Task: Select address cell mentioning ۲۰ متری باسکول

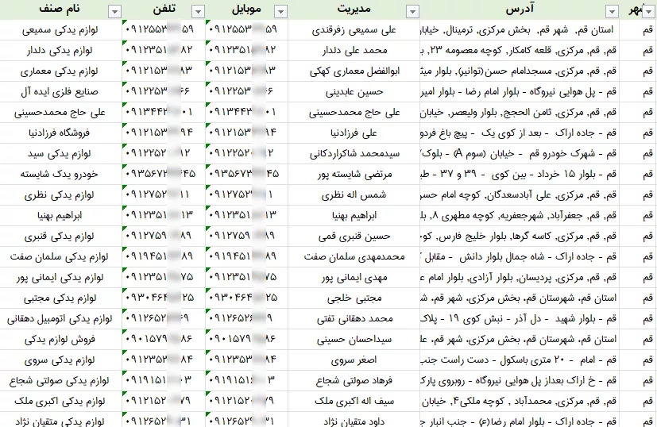Action: coord(520,360)
